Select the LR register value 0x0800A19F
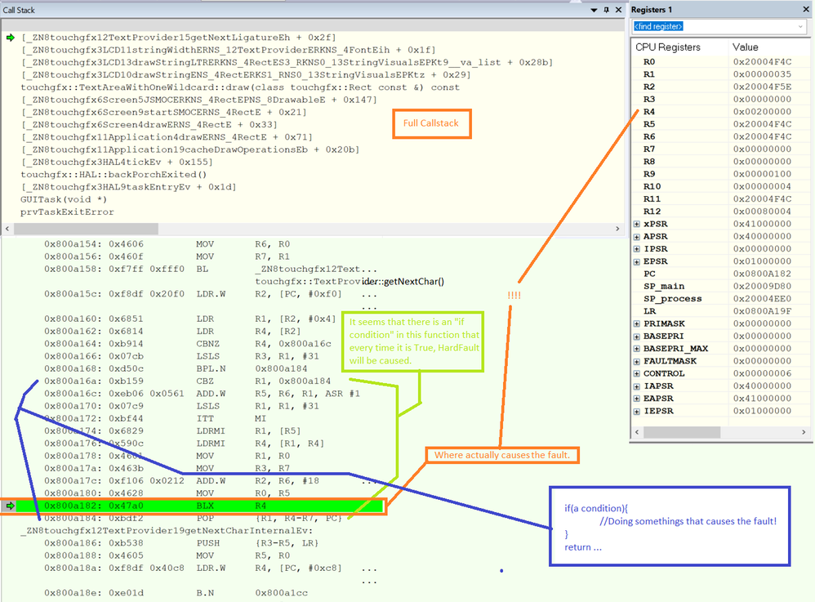This screenshot has width=815, height=602. 762,311
